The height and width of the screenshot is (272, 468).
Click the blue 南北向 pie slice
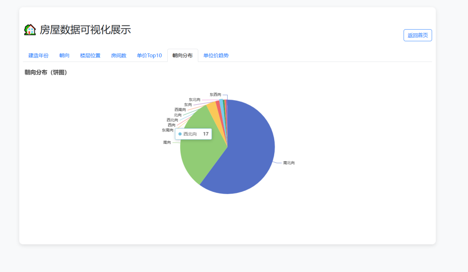(x=249, y=150)
